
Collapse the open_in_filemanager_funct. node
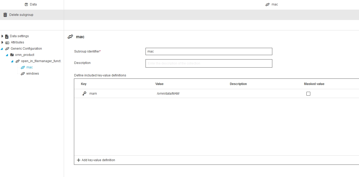tap(12, 61)
